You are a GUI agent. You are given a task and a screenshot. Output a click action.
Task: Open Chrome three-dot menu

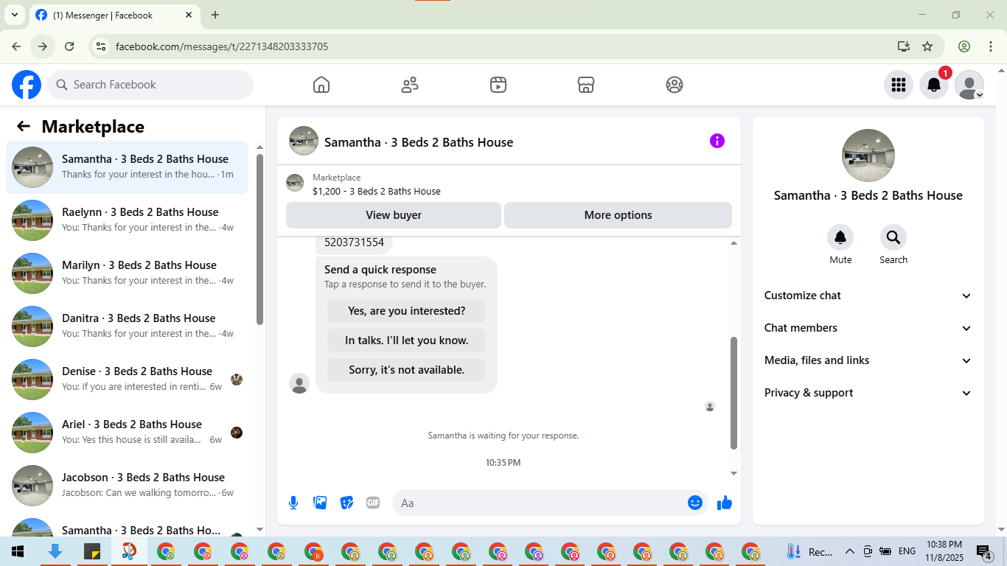(x=991, y=46)
